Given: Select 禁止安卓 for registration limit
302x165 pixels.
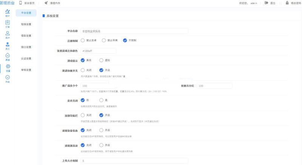Looking at the screenshot, I should [83, 40].
